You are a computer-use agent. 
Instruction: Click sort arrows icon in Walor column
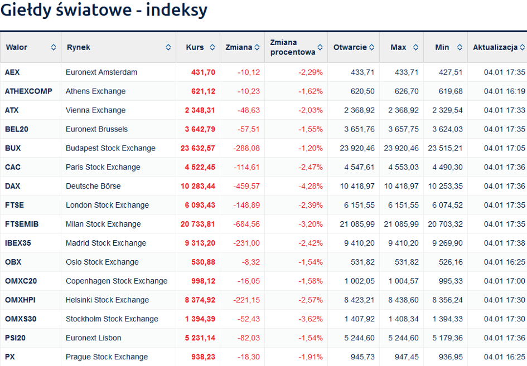coord(54,47)
